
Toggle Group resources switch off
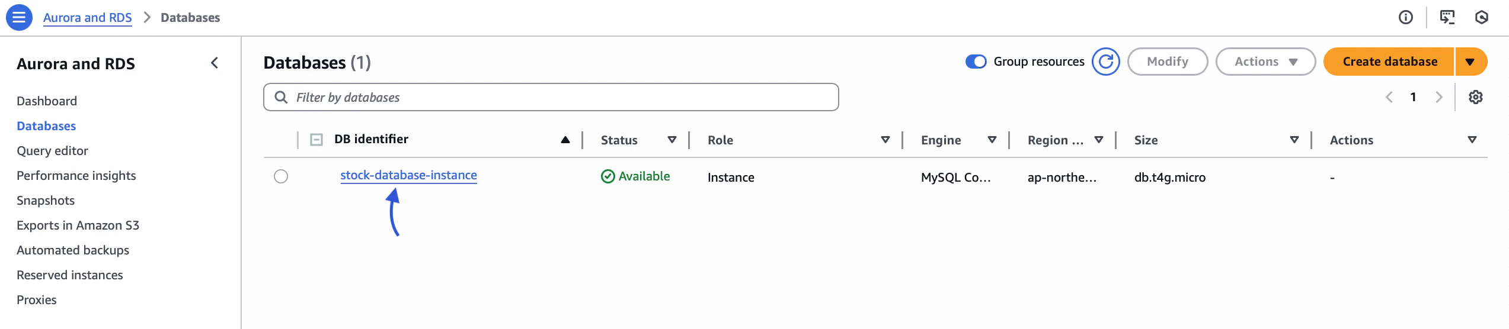(976, 62)
